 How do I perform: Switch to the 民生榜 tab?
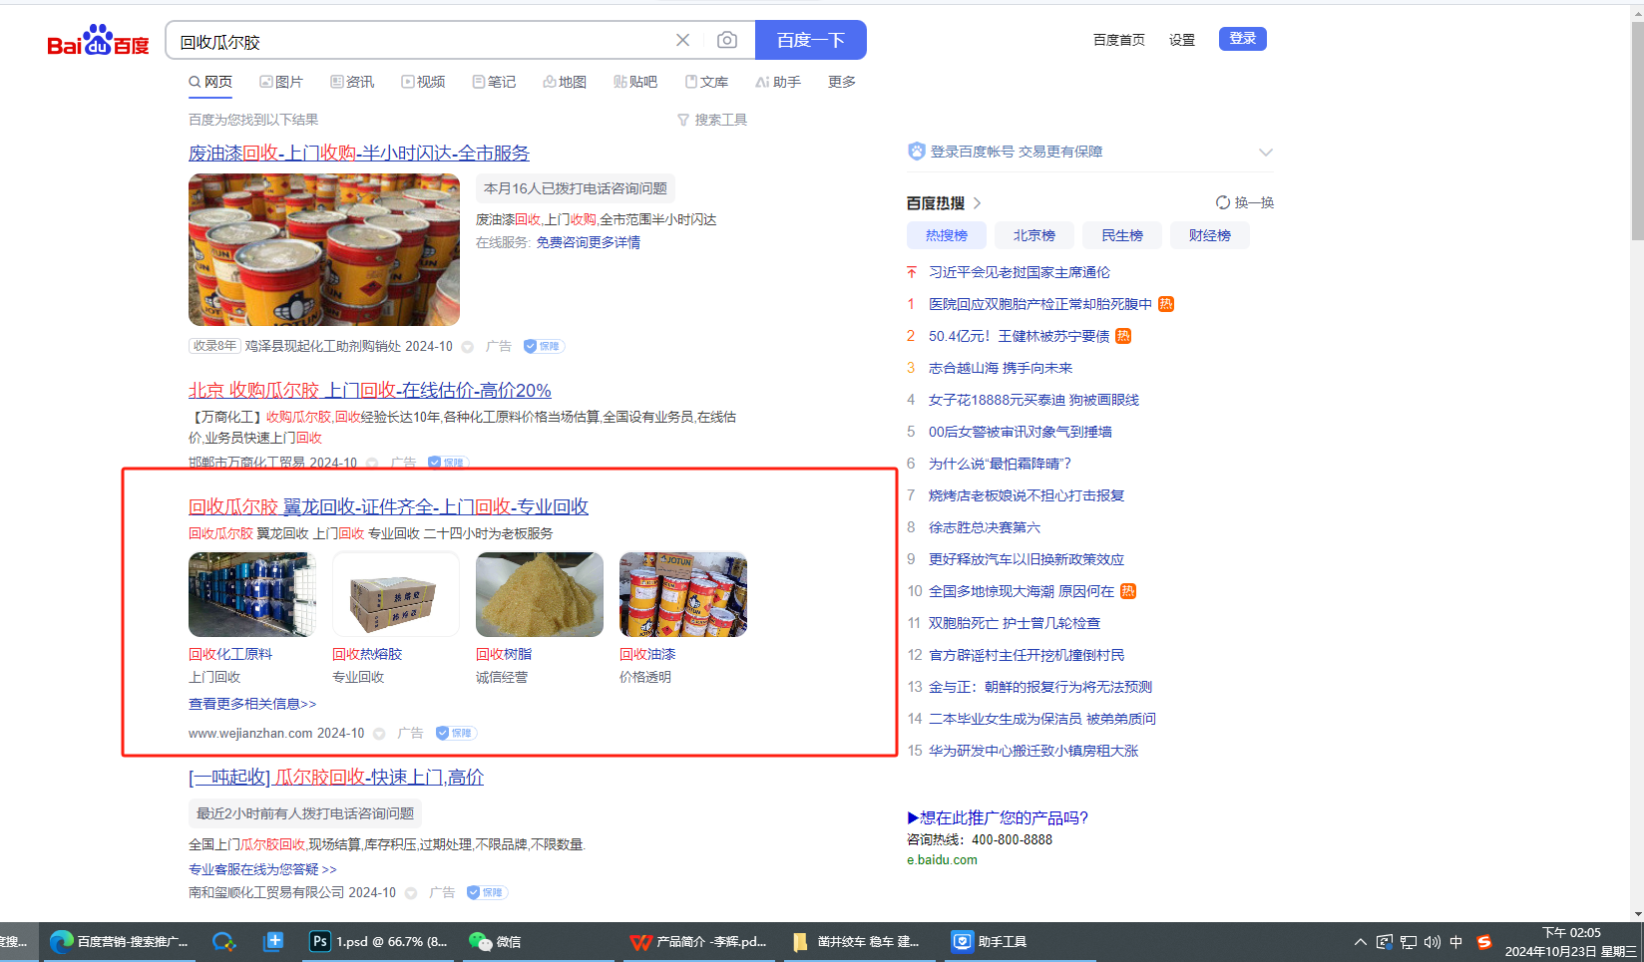tap(1122, 235)
